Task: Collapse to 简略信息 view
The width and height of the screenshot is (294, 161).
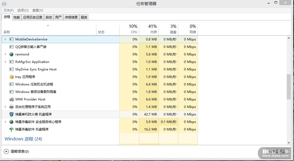Action: [17, 152]
